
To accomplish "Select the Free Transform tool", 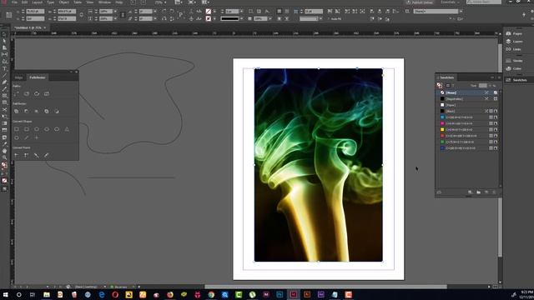I will 4,117.
